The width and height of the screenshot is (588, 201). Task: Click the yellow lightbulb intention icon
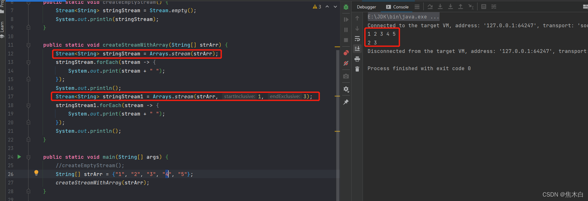click(36, 173)
